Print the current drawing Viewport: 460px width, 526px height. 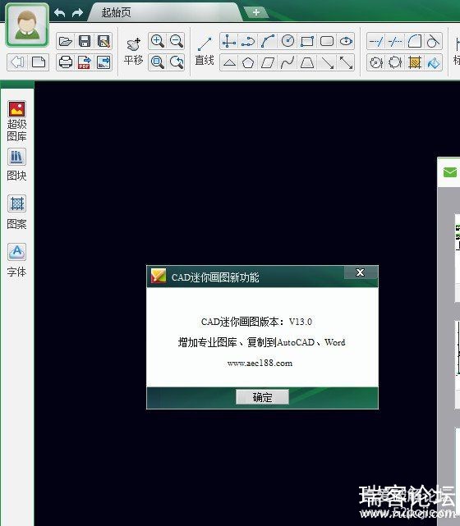66,62
